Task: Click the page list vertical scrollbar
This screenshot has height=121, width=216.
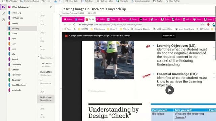Action: coord(54,34)
